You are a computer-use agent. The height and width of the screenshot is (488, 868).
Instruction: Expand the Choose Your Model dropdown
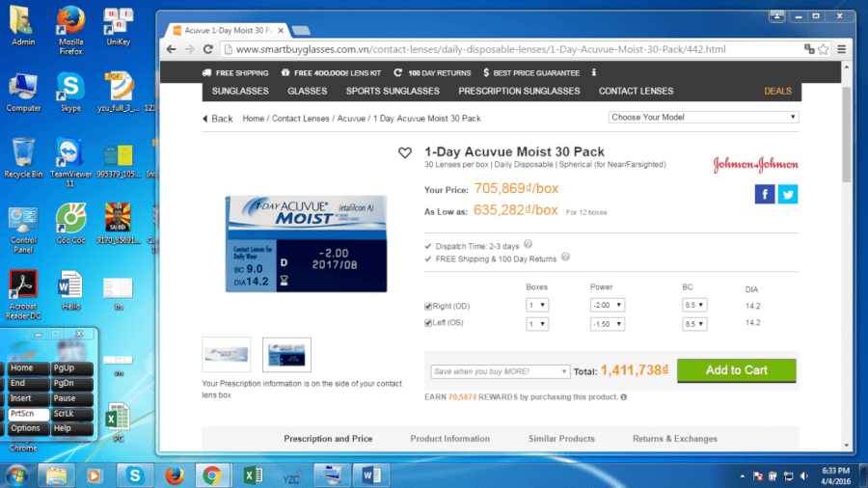coord(704,117)
